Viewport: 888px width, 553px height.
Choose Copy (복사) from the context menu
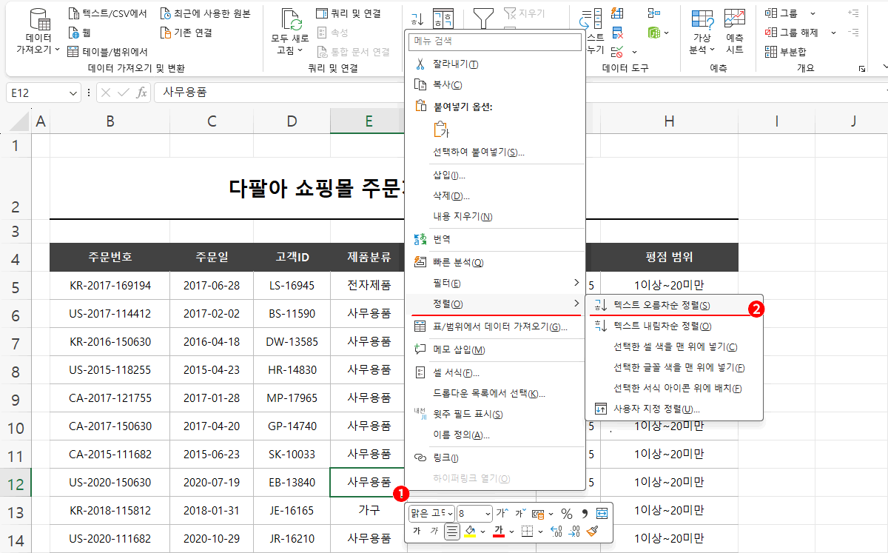(497, 85)
